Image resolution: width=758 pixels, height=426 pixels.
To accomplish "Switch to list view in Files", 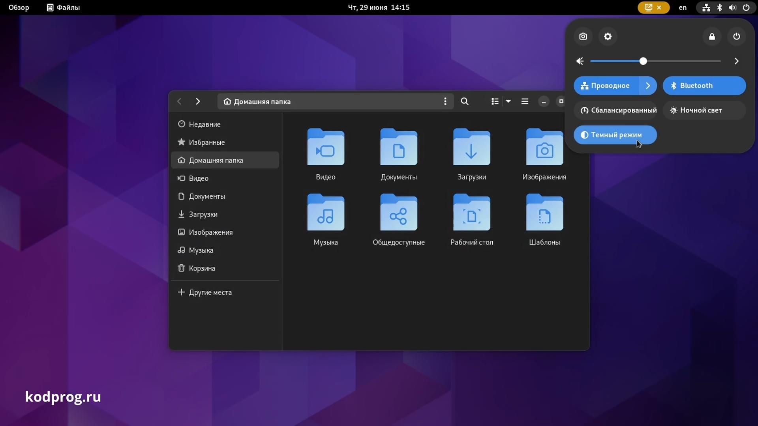I will click(495, 101).
